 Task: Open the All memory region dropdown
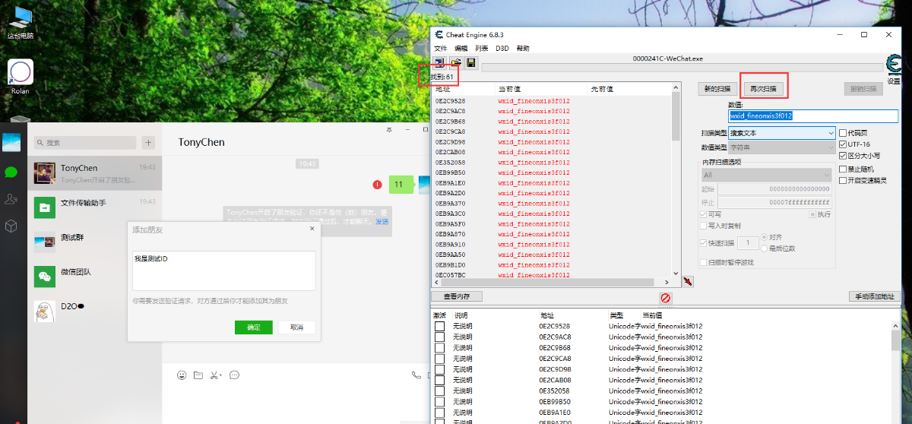(x=766, y=175)
